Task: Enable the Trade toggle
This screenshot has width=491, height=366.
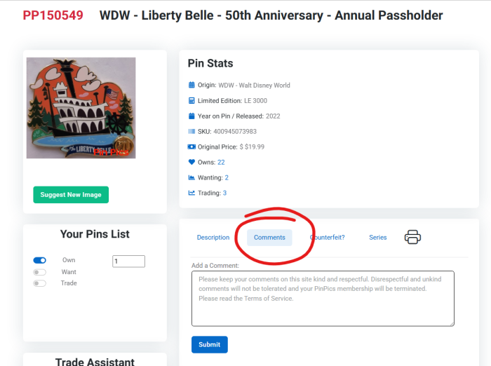Action: 40,283
